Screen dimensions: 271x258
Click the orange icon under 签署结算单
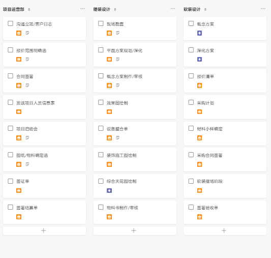(19, 217)
